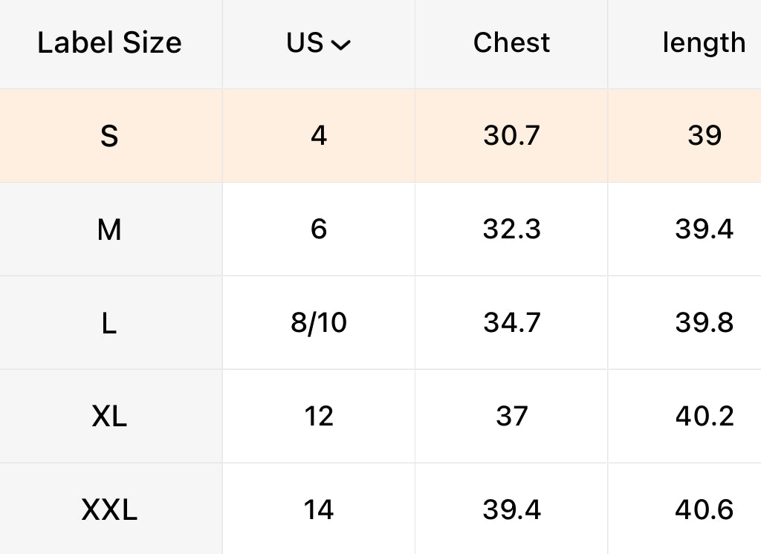Click the chevron next to US

(x=340, y=45)
